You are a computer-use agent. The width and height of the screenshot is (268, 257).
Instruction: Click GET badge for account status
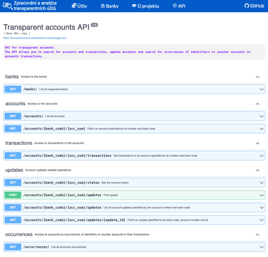(x=13, y=183)
